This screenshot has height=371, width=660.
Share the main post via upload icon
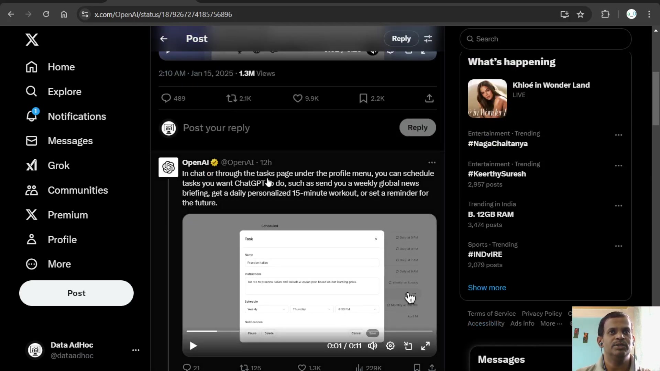[429, 98]
